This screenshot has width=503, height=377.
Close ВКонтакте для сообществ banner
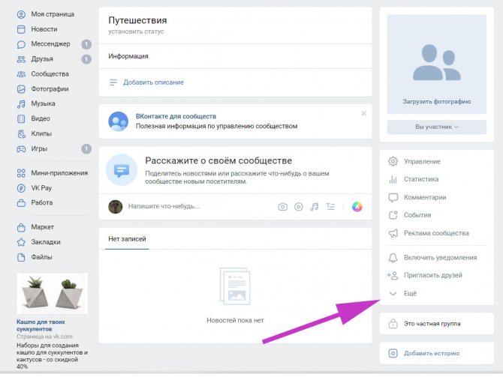364,113
